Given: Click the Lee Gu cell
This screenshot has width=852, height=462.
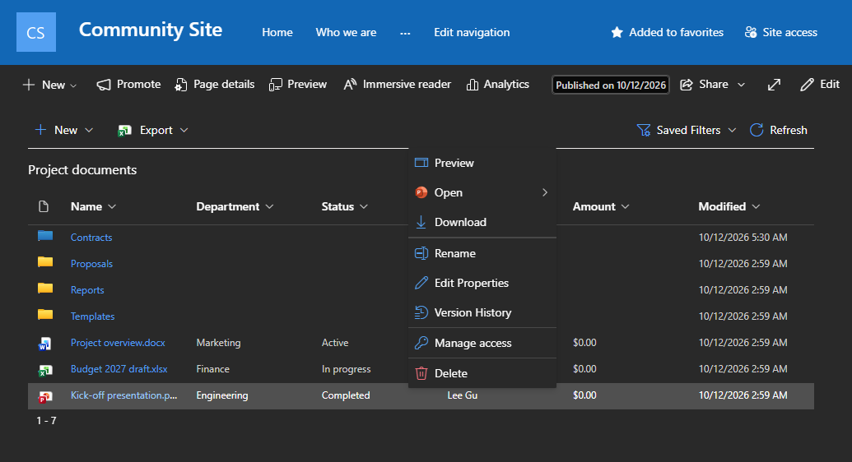Looking at the screenshot, I should click(x=463, y=395).
